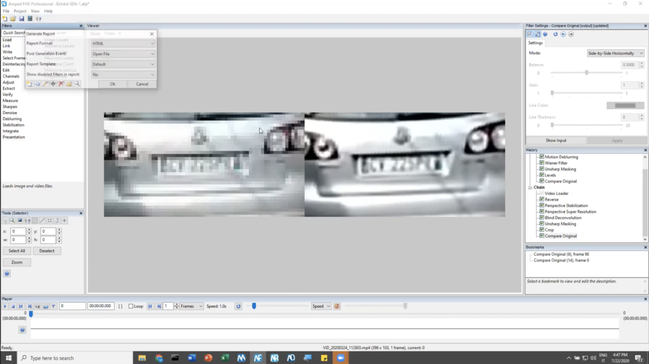Screen dimensions: 649x364
Task: Toggle the Motion Deblurring filter checkbox
Action: [542, 157]
